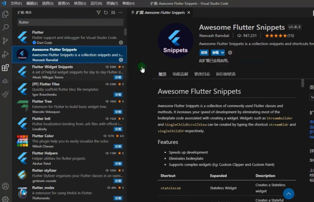
Task: Open manage gear for Awesome Flutter Snippets row
Action: point(121,60)
